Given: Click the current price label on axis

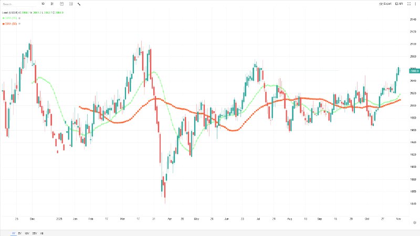Looking at the screenshot, I should click(413, 70).
